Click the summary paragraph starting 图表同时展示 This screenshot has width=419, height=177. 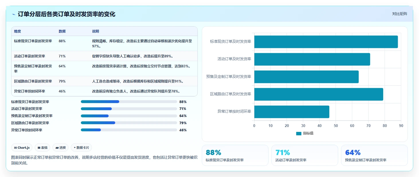104,160
